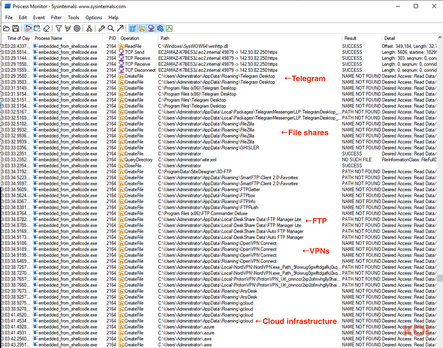Click process icon in the QueryDirectory row
The image size is (443, 348).
[x=35, y=160]
